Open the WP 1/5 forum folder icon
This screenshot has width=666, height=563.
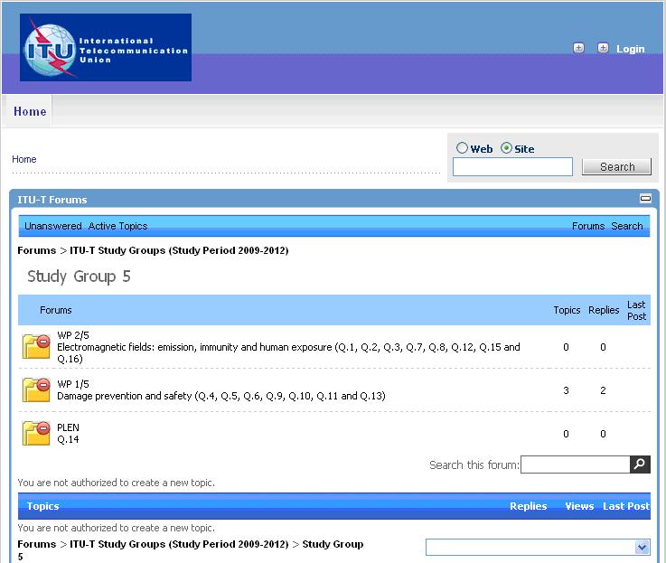[x=36, y=389]
